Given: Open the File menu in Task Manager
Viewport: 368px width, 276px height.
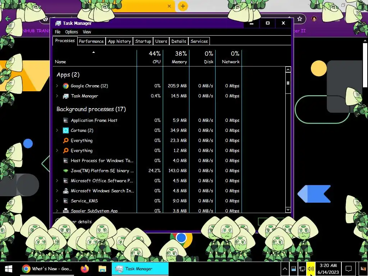Looking at the screenshot, I should click(58, 32).
